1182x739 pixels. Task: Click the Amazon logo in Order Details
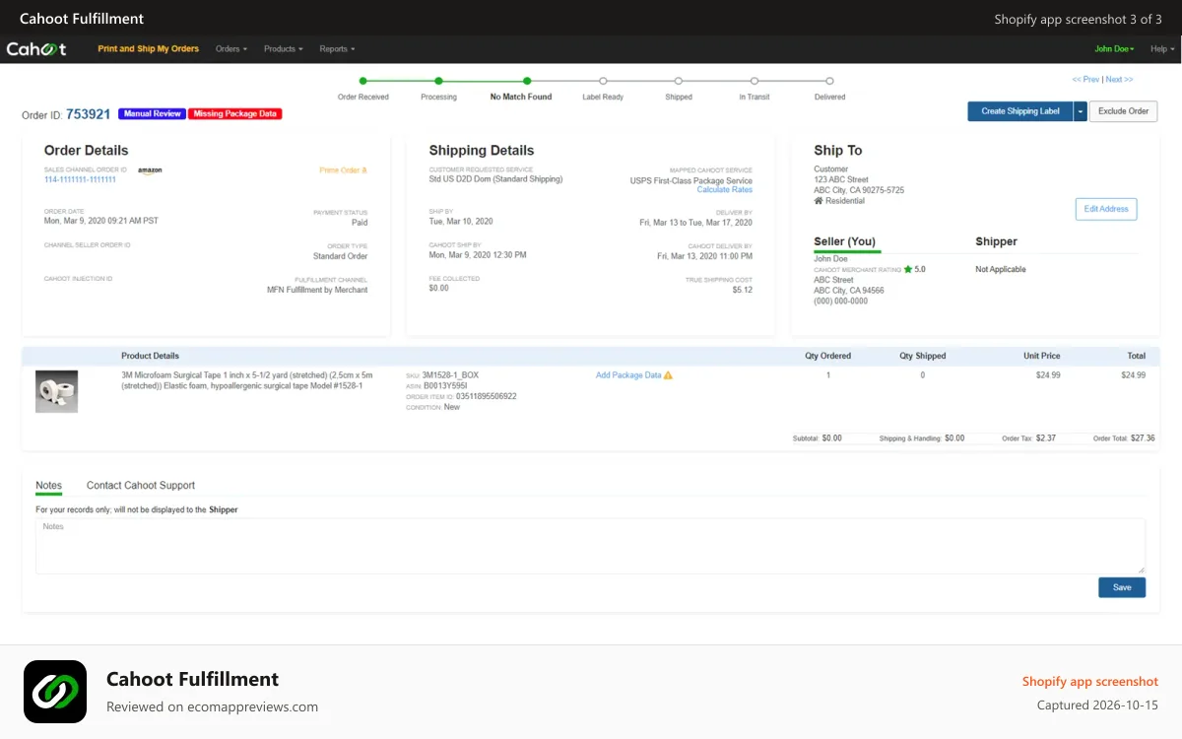pyautogui.click(x=150, y=170)
